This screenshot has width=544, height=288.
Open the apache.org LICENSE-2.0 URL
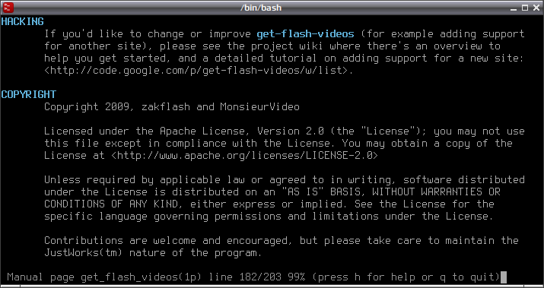[244, 155]
